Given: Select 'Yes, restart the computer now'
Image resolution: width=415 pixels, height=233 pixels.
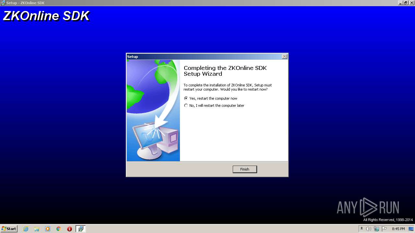Looking at the screenshot, I should point(211,98).
